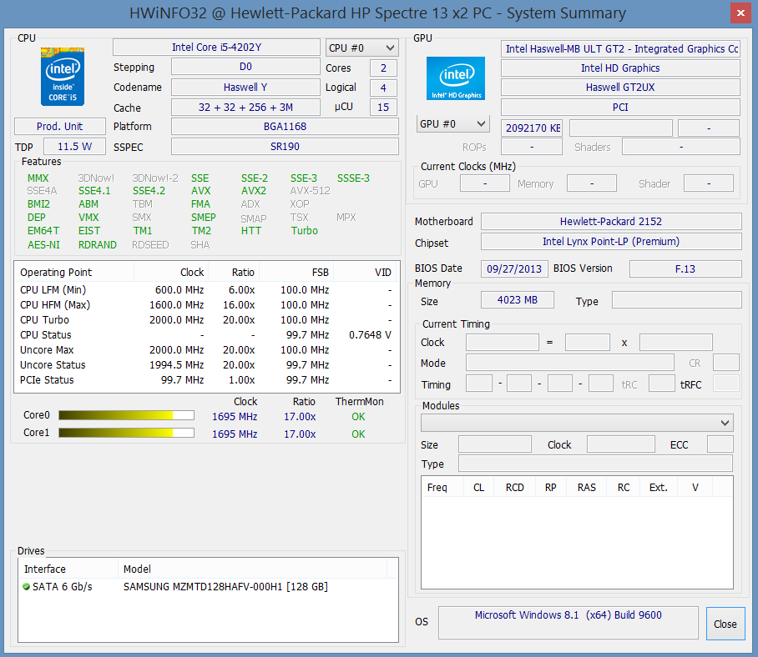Click the RAS column header in modules table

(x=587, y=488)
